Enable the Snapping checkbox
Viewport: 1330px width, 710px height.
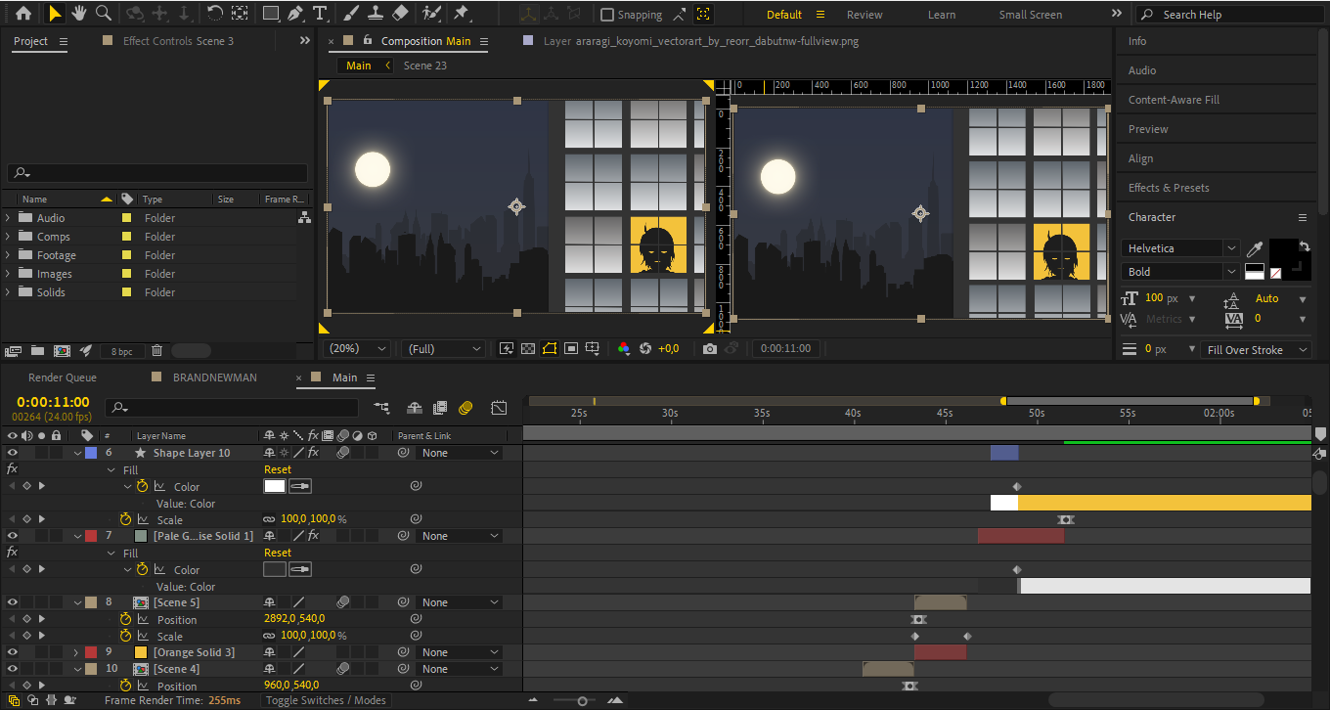point(607,15)
